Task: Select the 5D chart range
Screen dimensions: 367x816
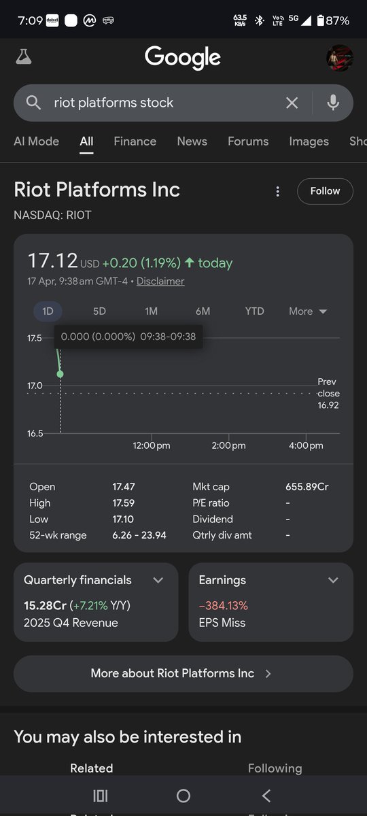Action: pos(99,311)
